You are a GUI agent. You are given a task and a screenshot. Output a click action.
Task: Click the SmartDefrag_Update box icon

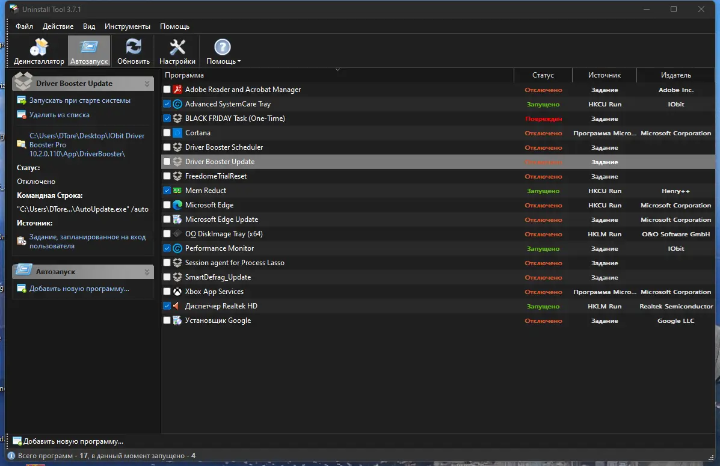[177, 277]
